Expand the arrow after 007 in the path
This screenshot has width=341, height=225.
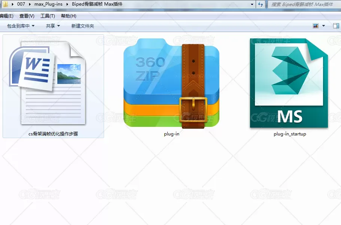[x=30, y=4]
